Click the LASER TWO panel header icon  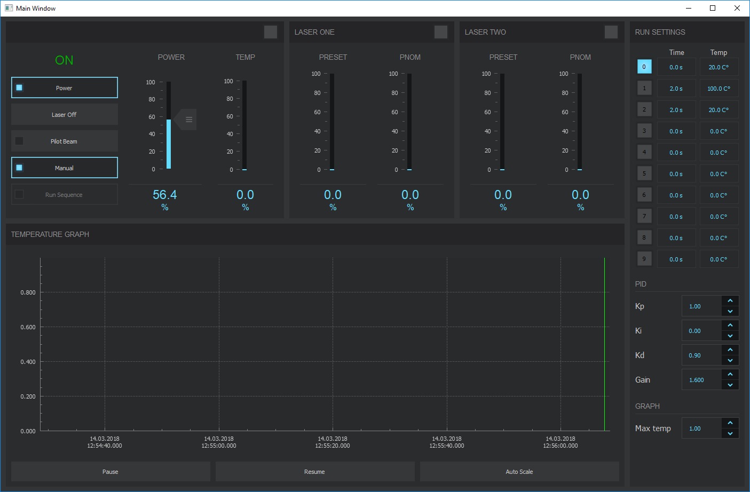pyautogui.click(x=611, y=32)
